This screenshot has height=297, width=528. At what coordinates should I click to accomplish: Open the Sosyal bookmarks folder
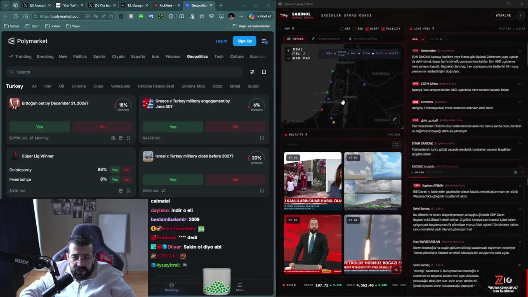pyautogui.click(x=12, y=26)
